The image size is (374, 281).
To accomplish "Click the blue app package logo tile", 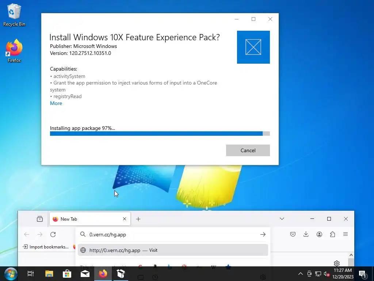I will coord(253,47).
